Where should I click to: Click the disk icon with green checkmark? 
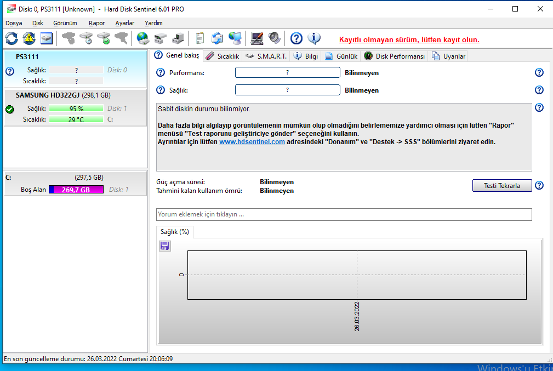104,38
